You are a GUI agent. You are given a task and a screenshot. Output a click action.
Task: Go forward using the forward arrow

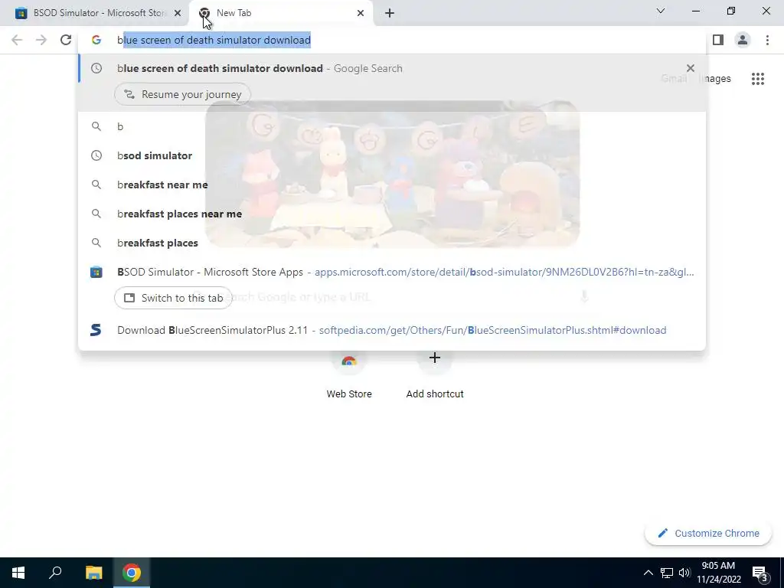[x=41, y=40]
